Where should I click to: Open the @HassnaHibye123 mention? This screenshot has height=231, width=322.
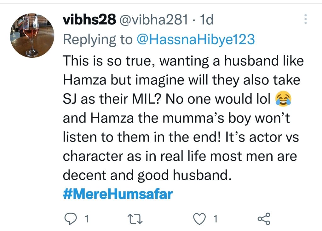coord(196,40)
